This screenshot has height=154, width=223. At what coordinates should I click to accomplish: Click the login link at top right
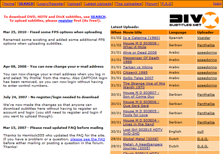click(217, 3)
